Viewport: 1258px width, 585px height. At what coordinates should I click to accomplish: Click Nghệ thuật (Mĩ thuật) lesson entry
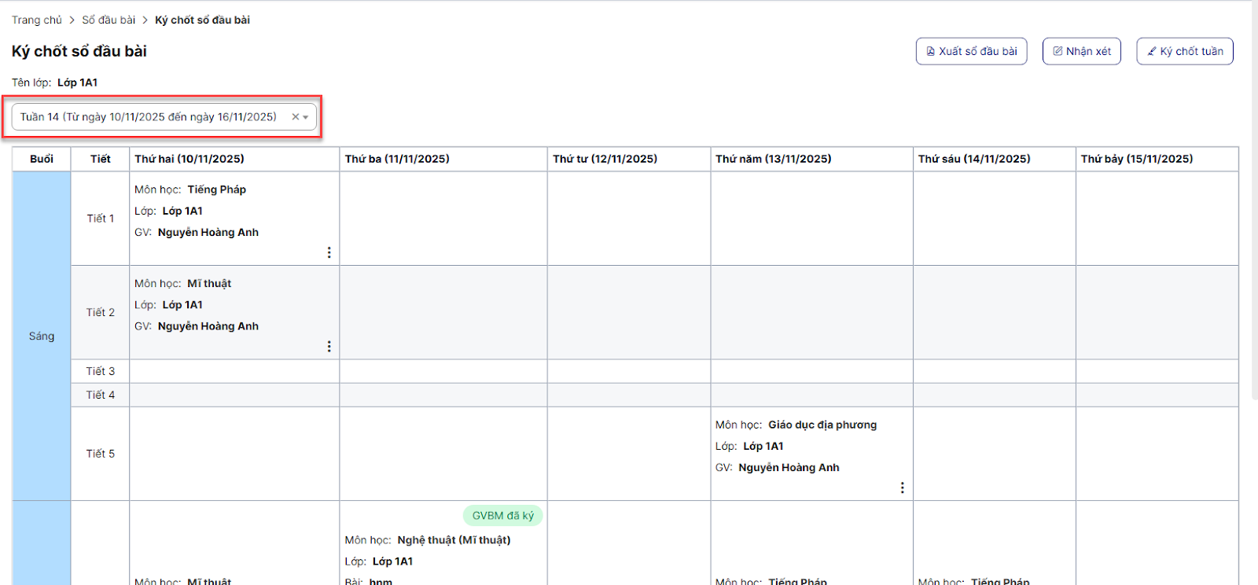[x=454, y=540]
